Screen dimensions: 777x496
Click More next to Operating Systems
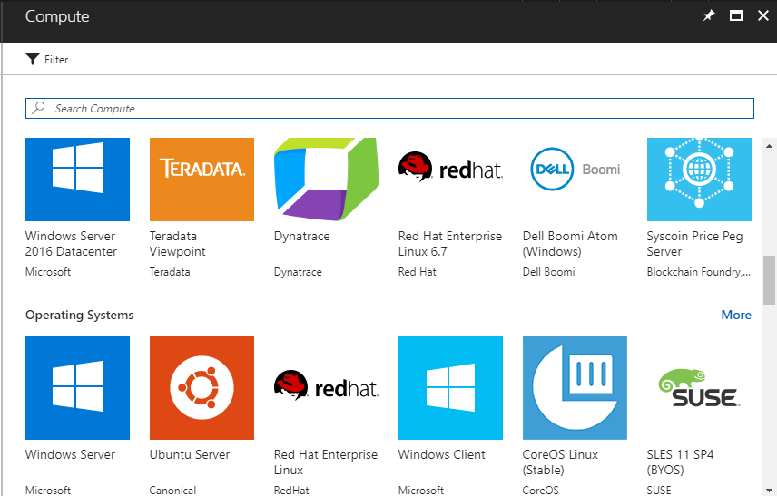736,315
